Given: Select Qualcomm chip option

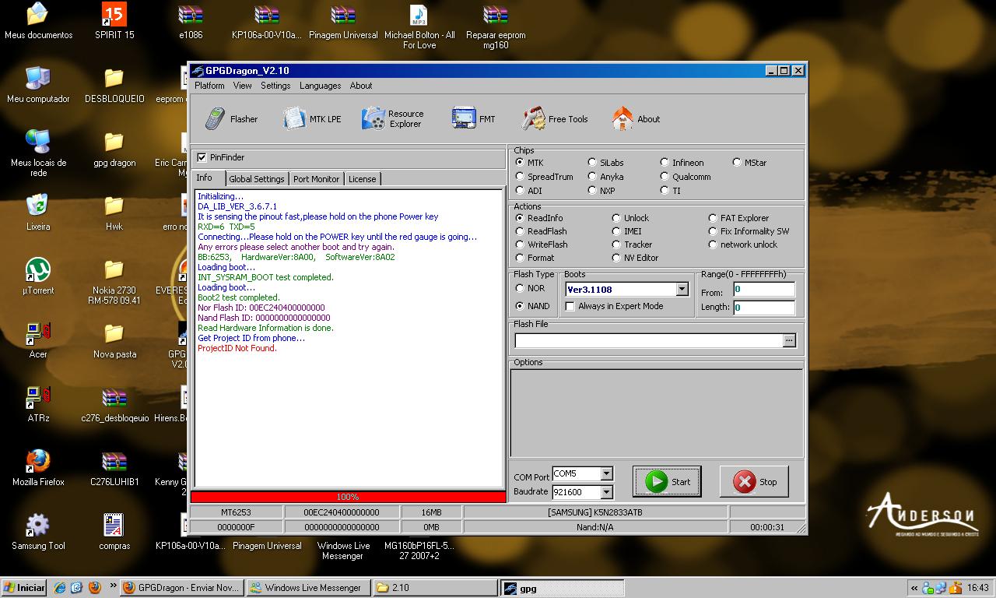Looking at the screenshot, I should (665, 177).
